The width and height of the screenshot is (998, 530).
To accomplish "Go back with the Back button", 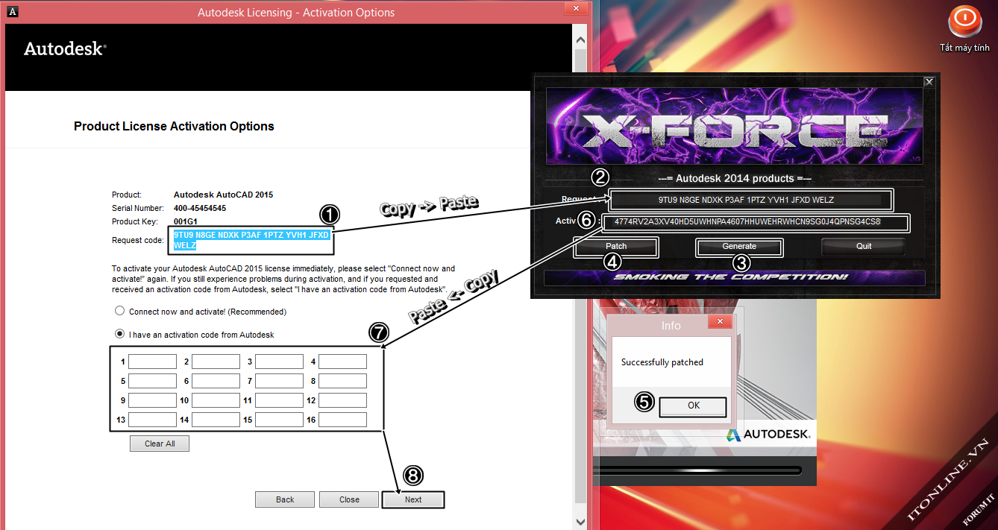I will 285,499.
